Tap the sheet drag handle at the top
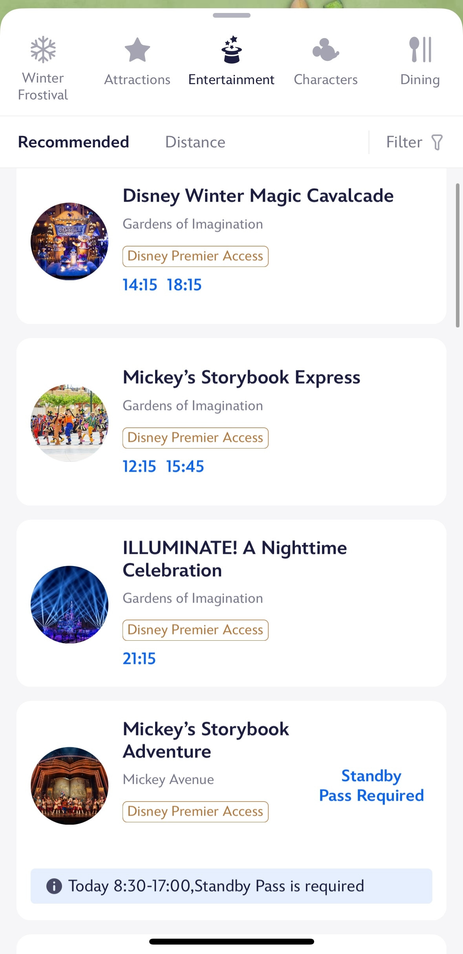 [231, 15]
